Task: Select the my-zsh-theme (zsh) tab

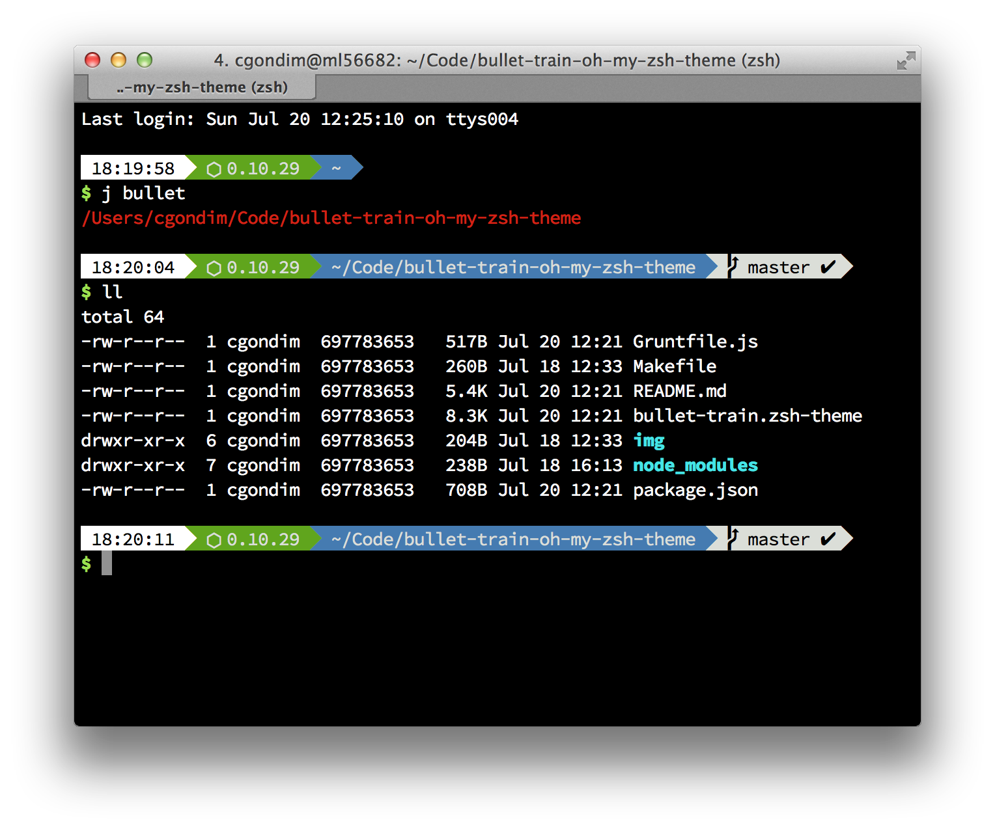Action: click(x=202, y=87)
